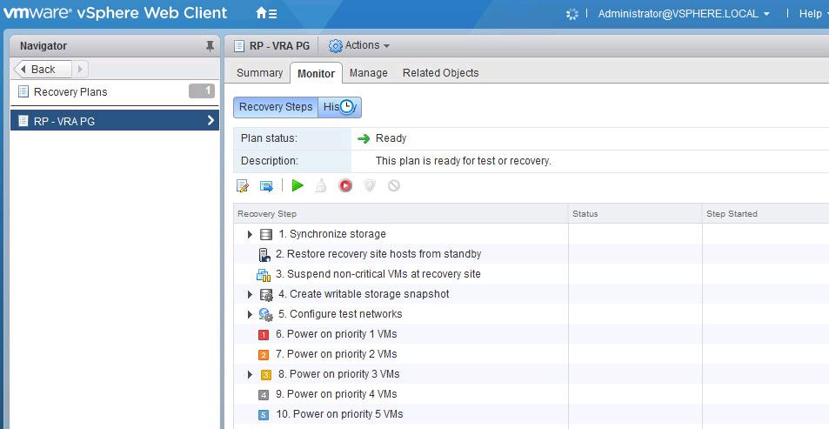Click the Reprotect shield icon
The height and width of the screenshot is (429, 829).
coord(370,185)
